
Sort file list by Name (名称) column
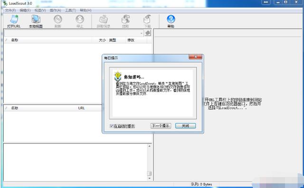15,40
